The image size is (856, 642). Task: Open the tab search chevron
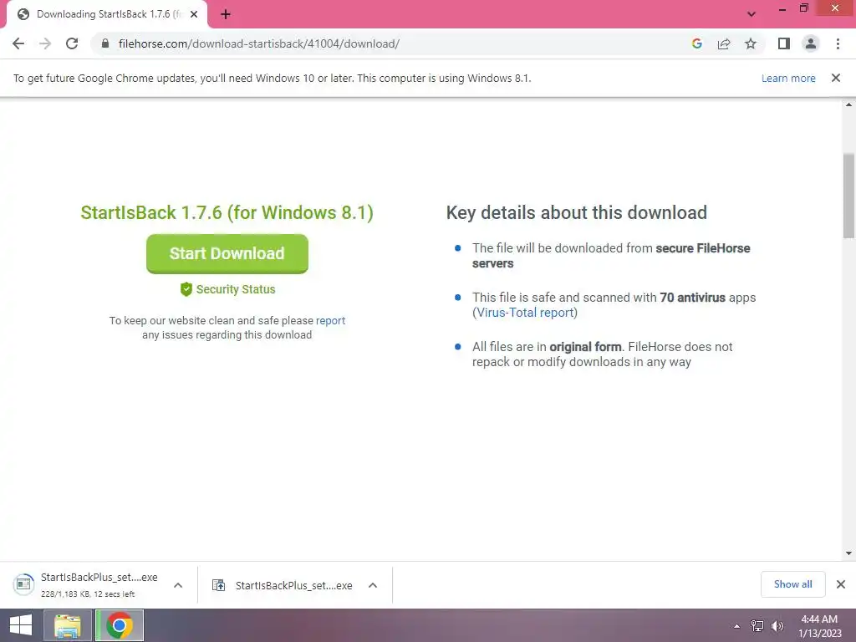click(x=752, y=14)
